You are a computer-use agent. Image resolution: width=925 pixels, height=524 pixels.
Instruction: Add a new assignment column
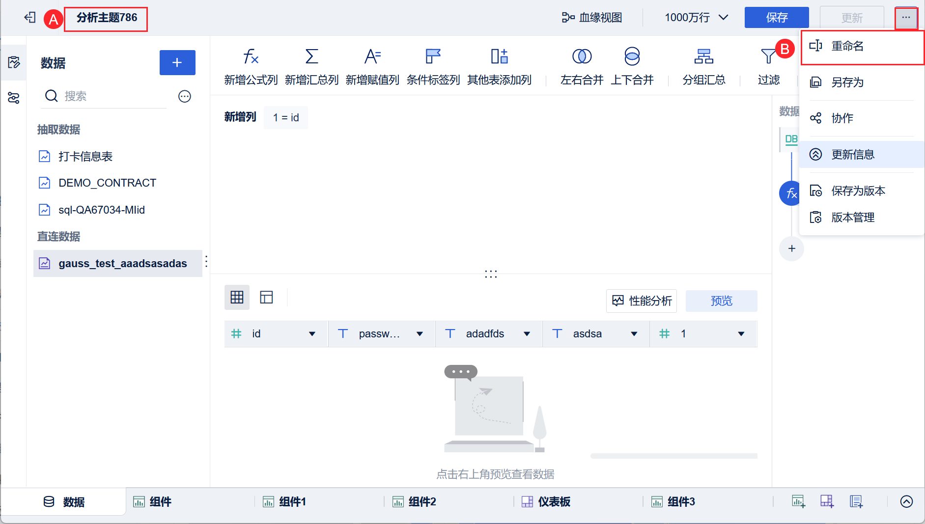pos(372,67)
